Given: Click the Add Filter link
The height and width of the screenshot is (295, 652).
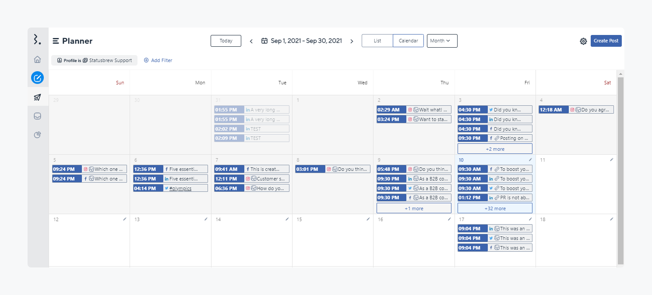Looking at the screenshot, I should tap(158, 60).
